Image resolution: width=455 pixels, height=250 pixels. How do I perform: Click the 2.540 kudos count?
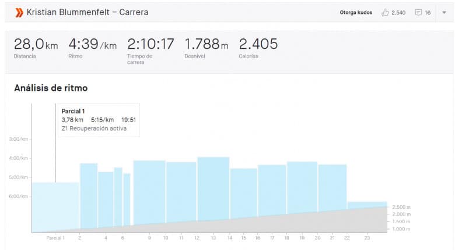pos(398,12)
